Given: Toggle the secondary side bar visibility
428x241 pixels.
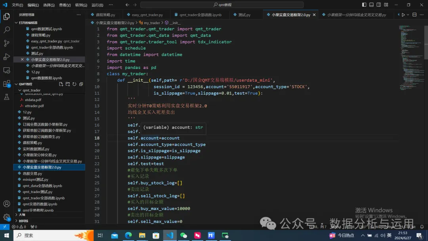Looking at the screenshot, I should pyautogui.click(x=378, y=5).
